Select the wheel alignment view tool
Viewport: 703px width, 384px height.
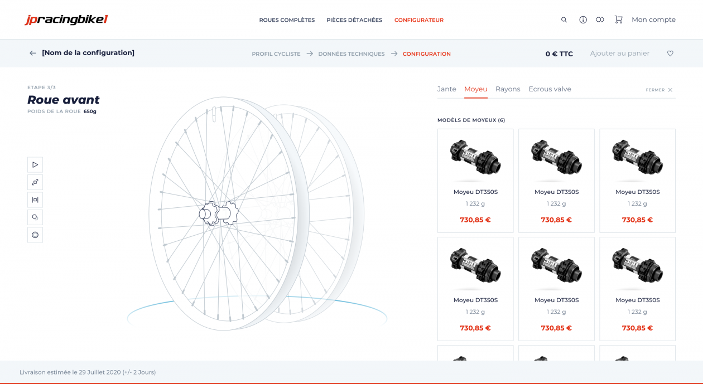[x=35, y=200]
